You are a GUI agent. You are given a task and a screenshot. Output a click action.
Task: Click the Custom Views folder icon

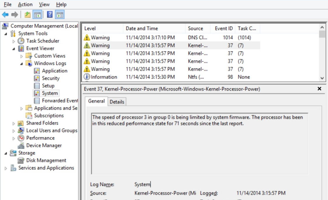tap(29, 56)
